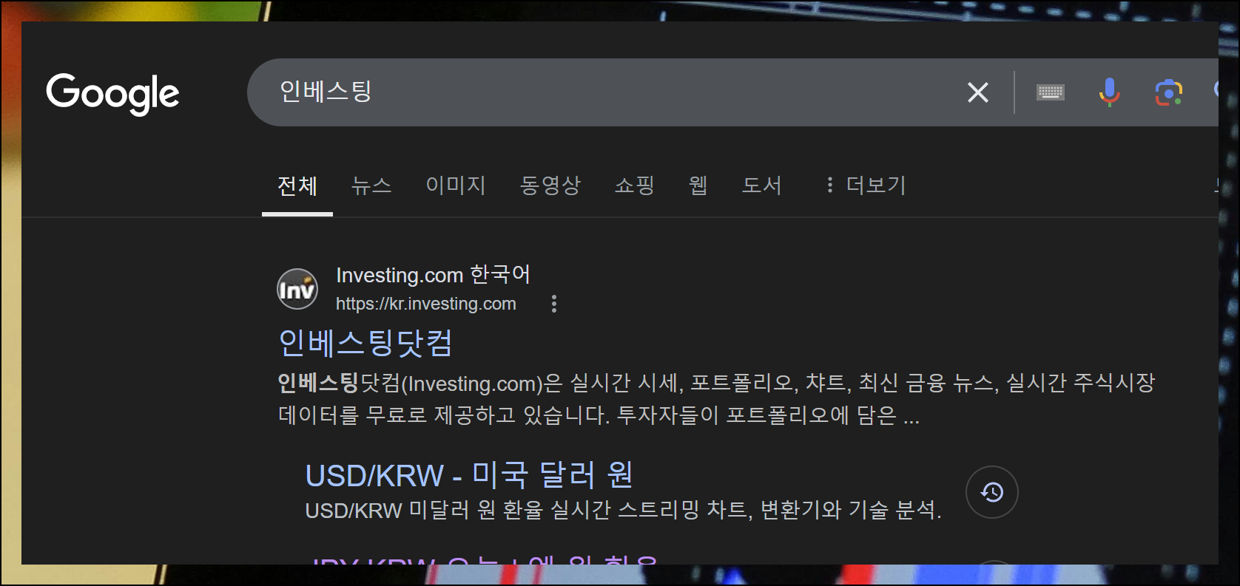This screenshot has height=586, width=1240.
Task: Open the on-screen keyboard input tool
Action: coord(1051,92)
